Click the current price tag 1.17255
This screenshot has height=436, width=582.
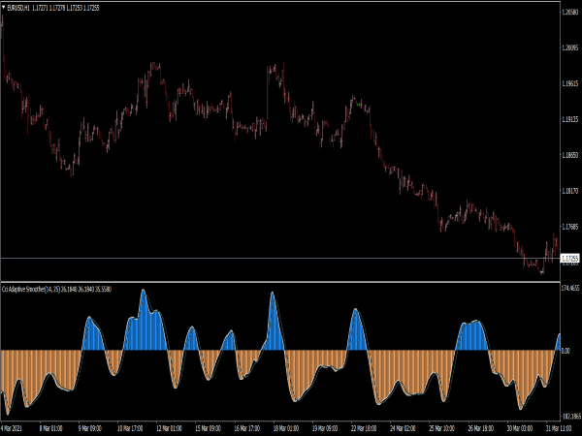pyautogui.click(x=569, y=258)
